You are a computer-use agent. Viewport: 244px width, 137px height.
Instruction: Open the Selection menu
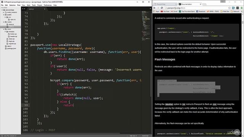click(x=13, y=5)
